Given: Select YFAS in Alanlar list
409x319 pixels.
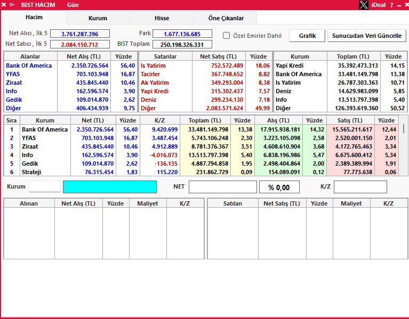Looking at the screenshot, I should [x=13, y=74].
